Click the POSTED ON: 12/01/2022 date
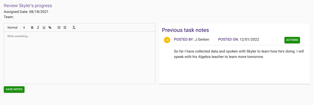The height and width of the screenshot is (105, 314). [238, 40]
